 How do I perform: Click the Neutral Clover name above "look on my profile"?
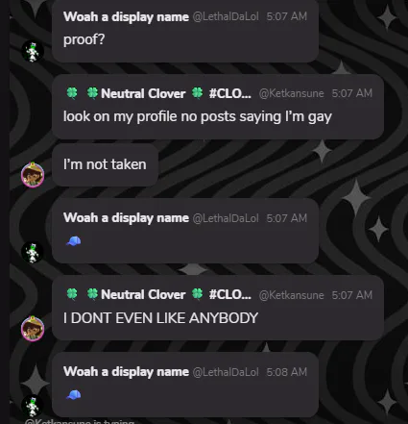point(143,93)
